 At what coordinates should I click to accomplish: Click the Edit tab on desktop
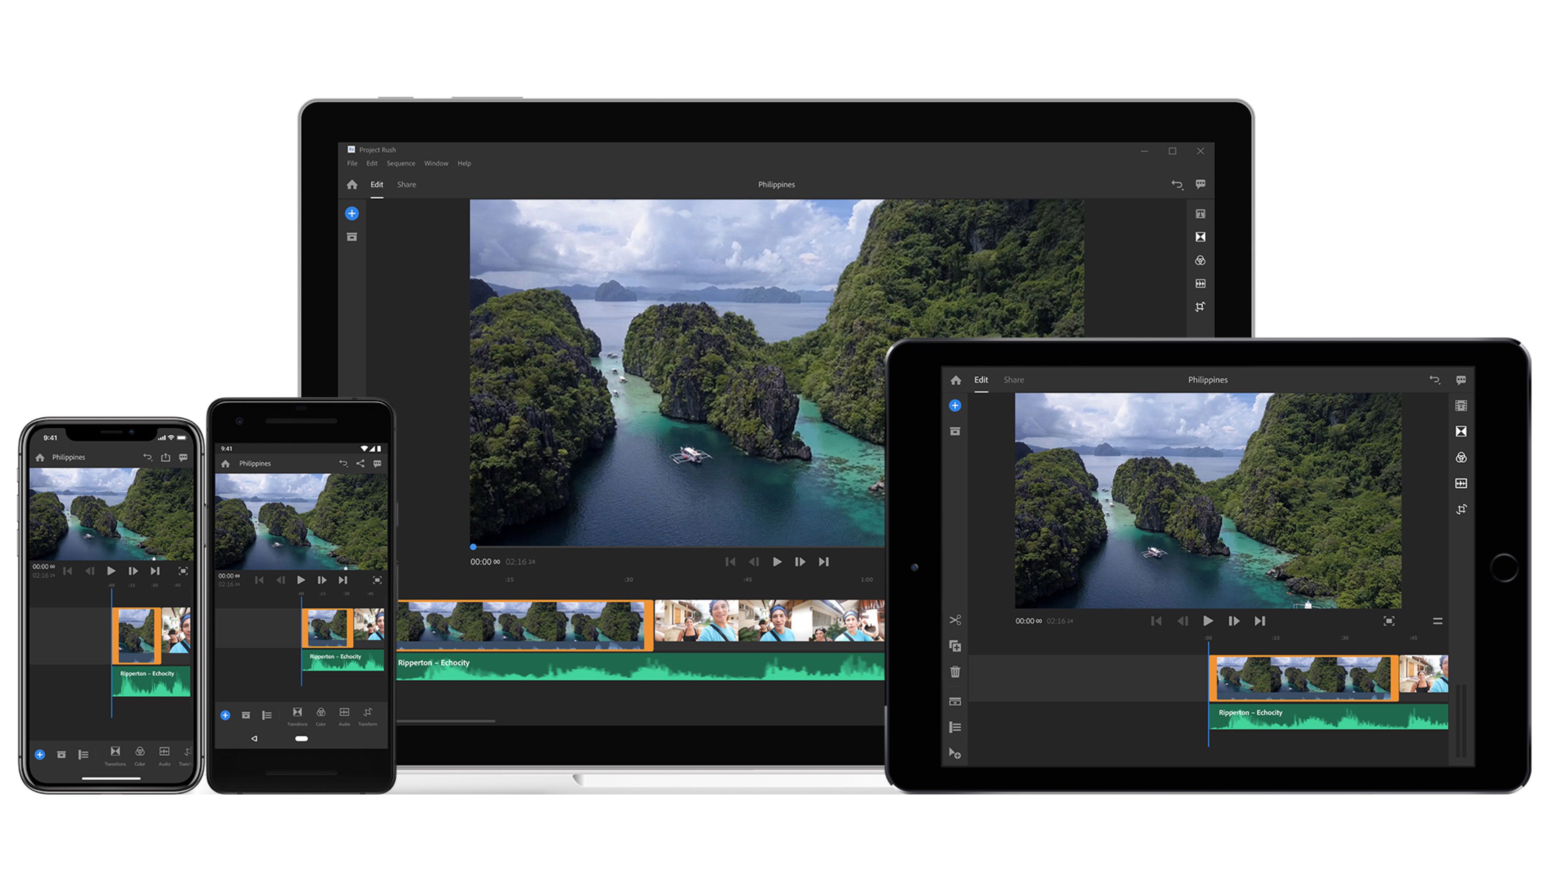pyautogui.click(x=377, y=183)
